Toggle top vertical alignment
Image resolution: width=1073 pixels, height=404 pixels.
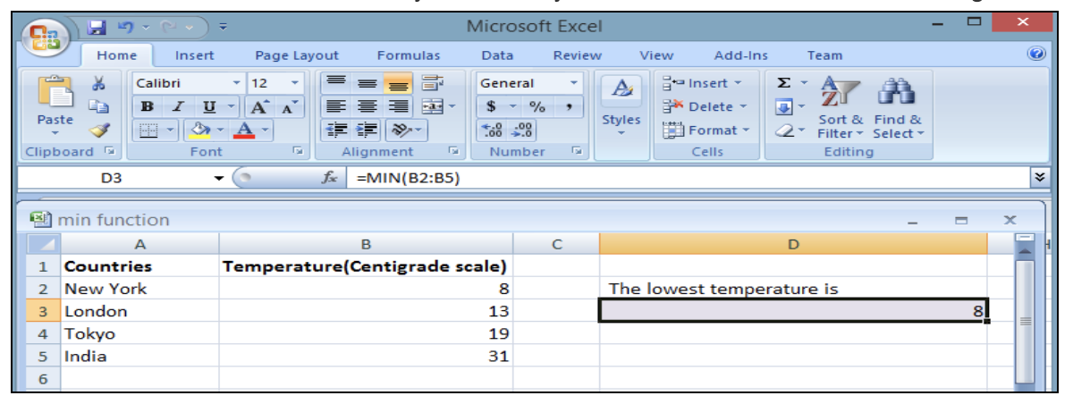tap(335, 83)
